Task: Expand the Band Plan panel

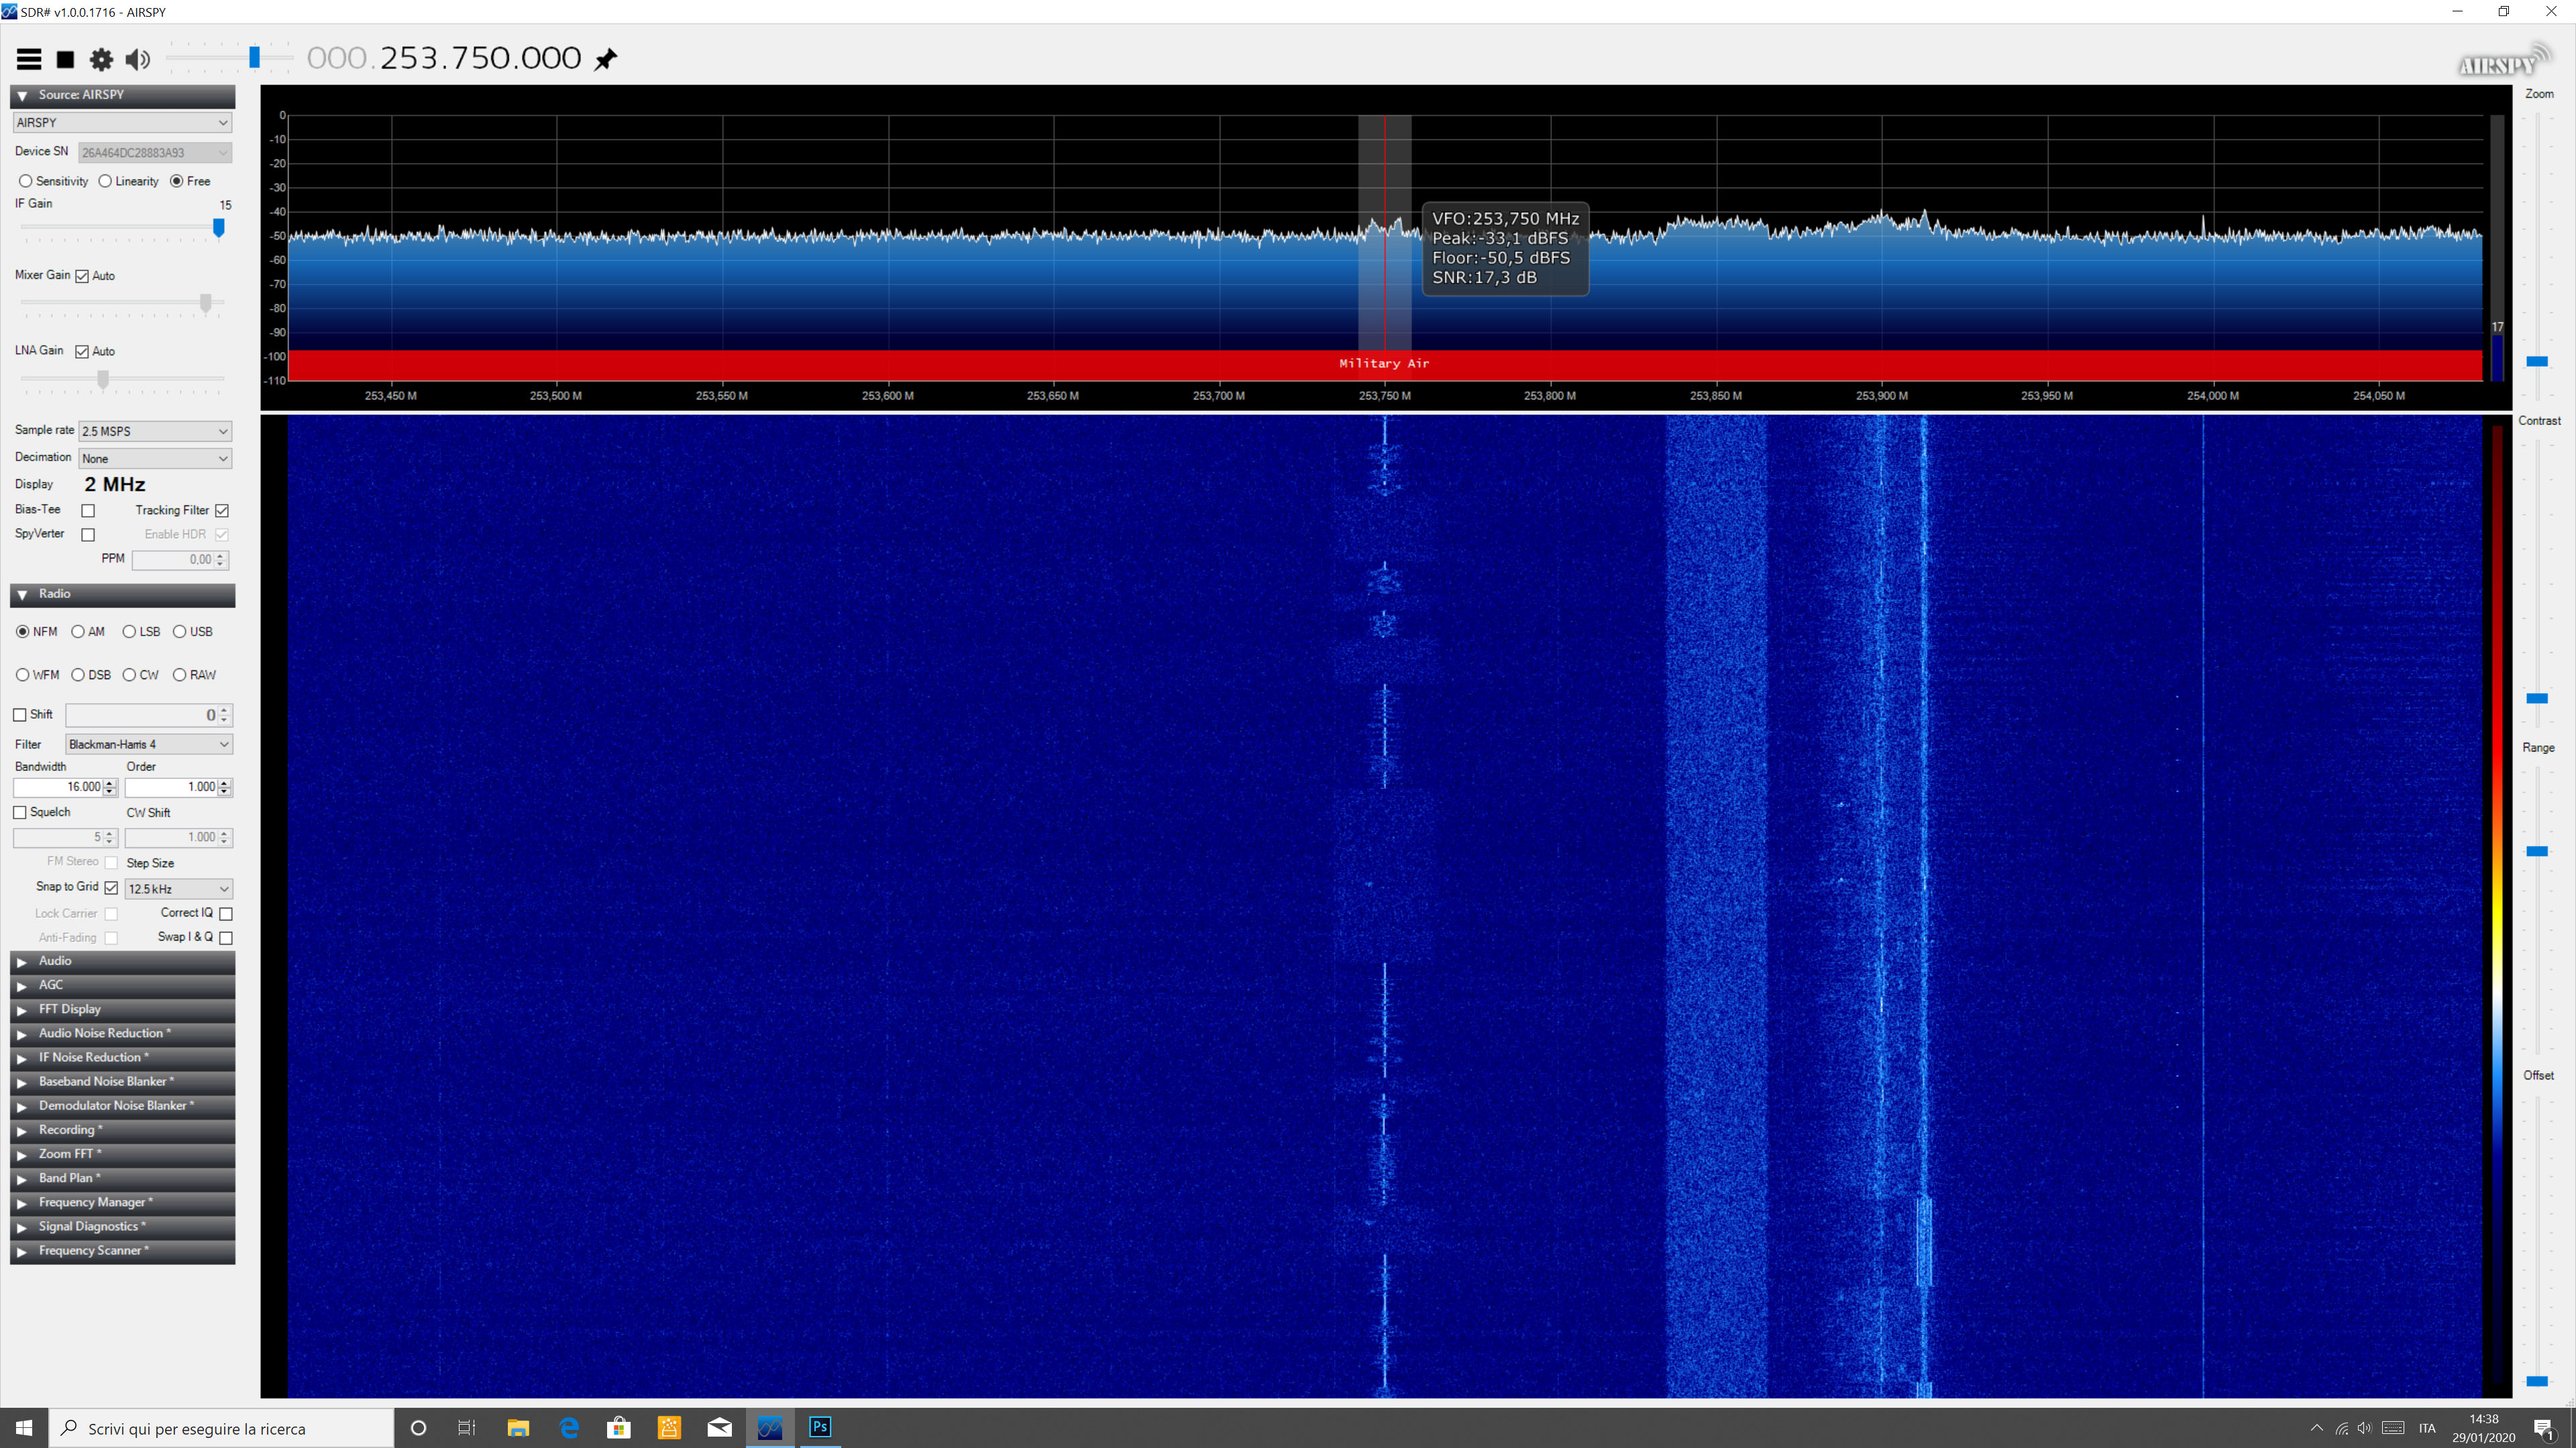Action: coord(122,1179)
